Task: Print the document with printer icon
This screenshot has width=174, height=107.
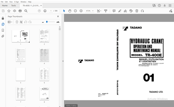Action: [x=20, y=11]
